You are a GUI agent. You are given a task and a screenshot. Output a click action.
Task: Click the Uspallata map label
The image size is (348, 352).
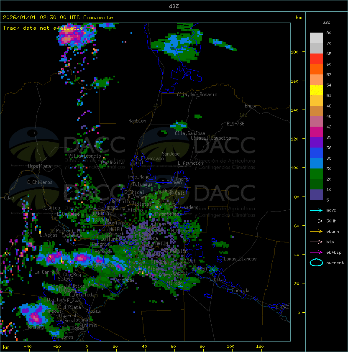39,166
